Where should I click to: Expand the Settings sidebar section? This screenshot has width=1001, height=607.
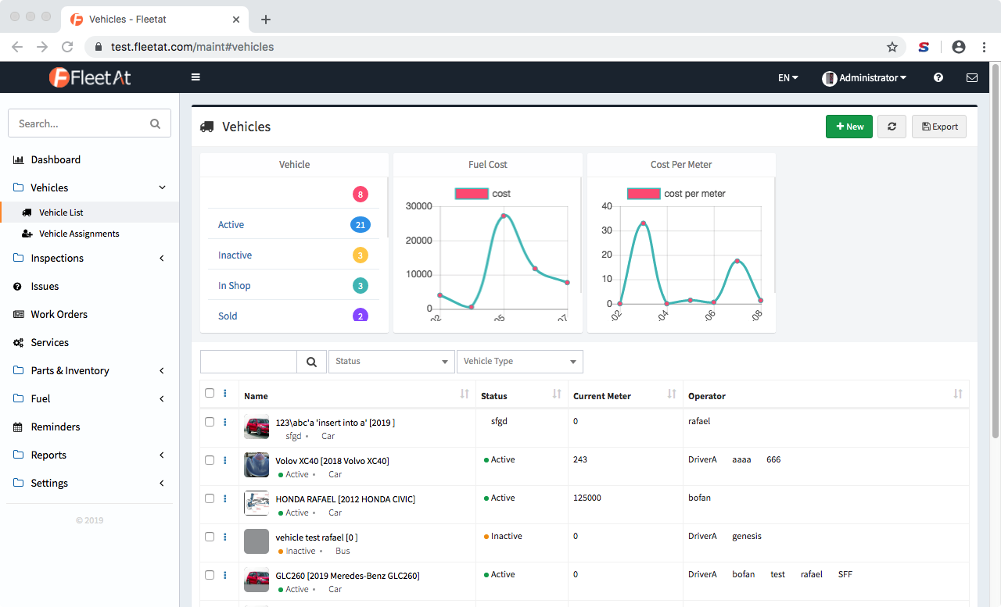pos(162,483)
